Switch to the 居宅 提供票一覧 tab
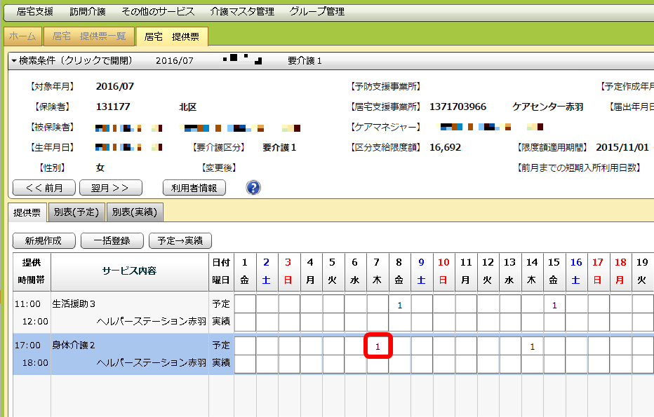 [x=89, y=36]
